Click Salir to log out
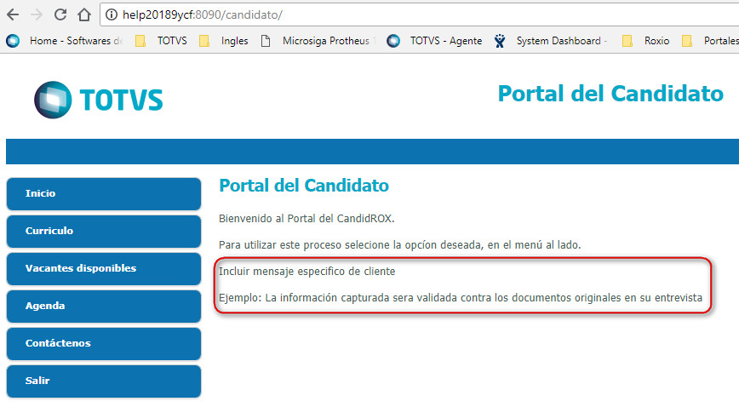Viewport: 739px width, 407px height. pyautogui.click(x=104, y=381)
